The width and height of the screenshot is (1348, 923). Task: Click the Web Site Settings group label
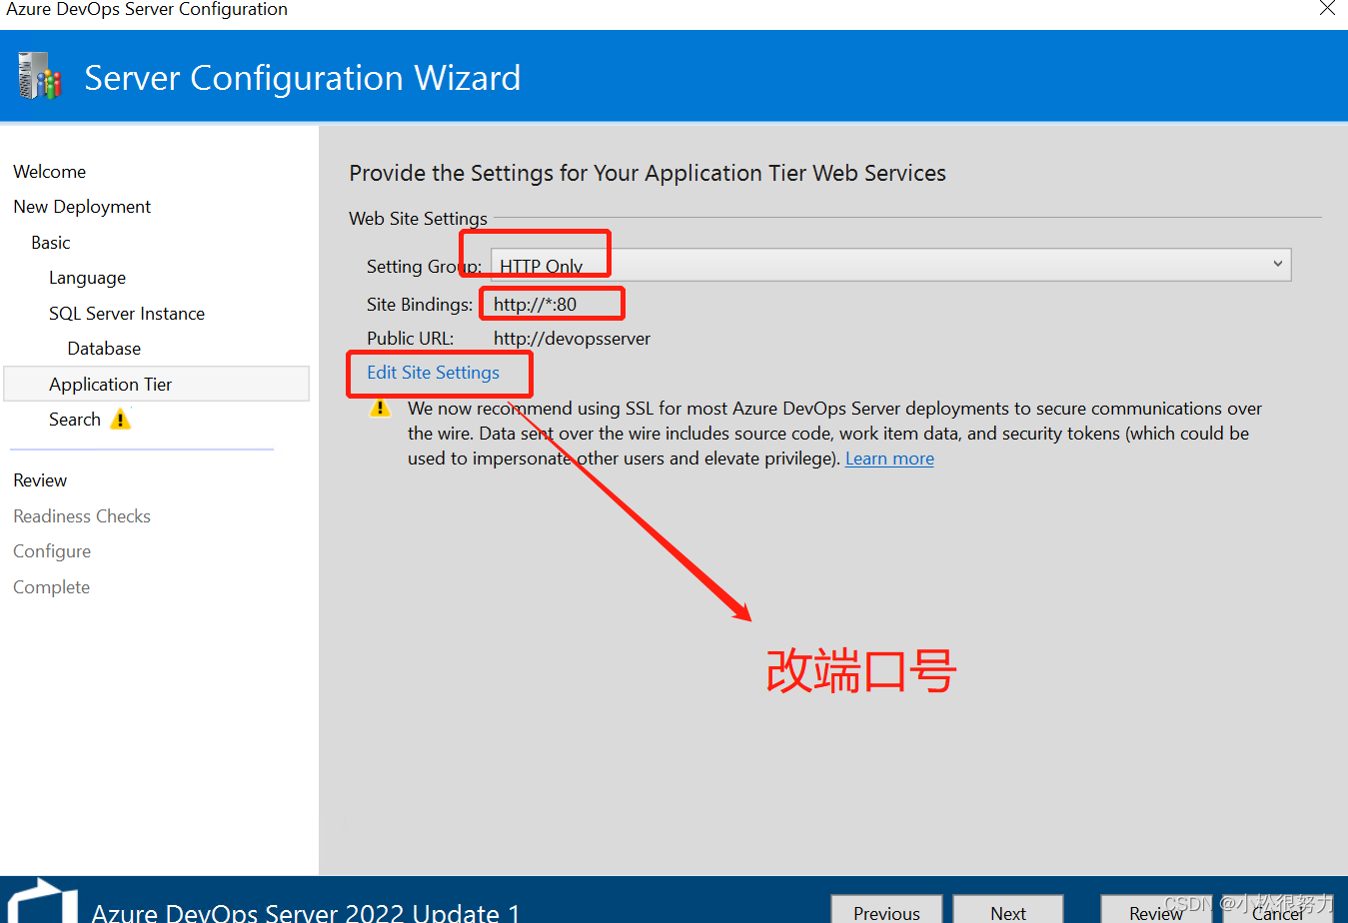coord(418,219)
